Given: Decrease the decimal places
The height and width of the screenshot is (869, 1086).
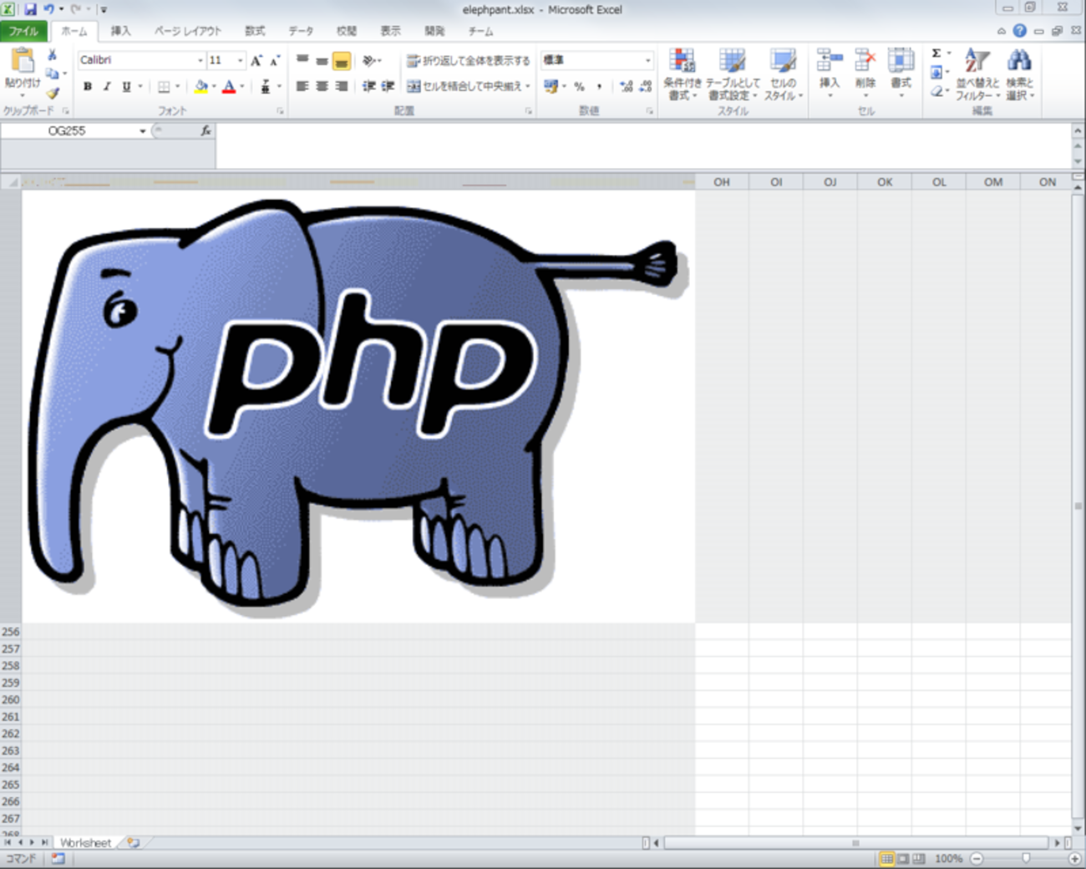Looking at the screenshot, I should (645, 86).
